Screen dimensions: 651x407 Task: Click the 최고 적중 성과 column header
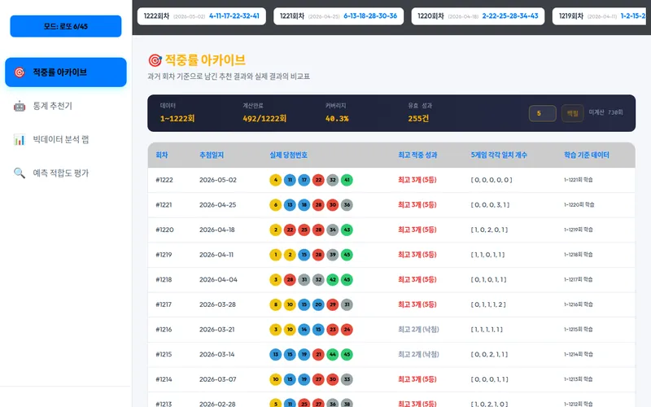(x=417, y=155)
